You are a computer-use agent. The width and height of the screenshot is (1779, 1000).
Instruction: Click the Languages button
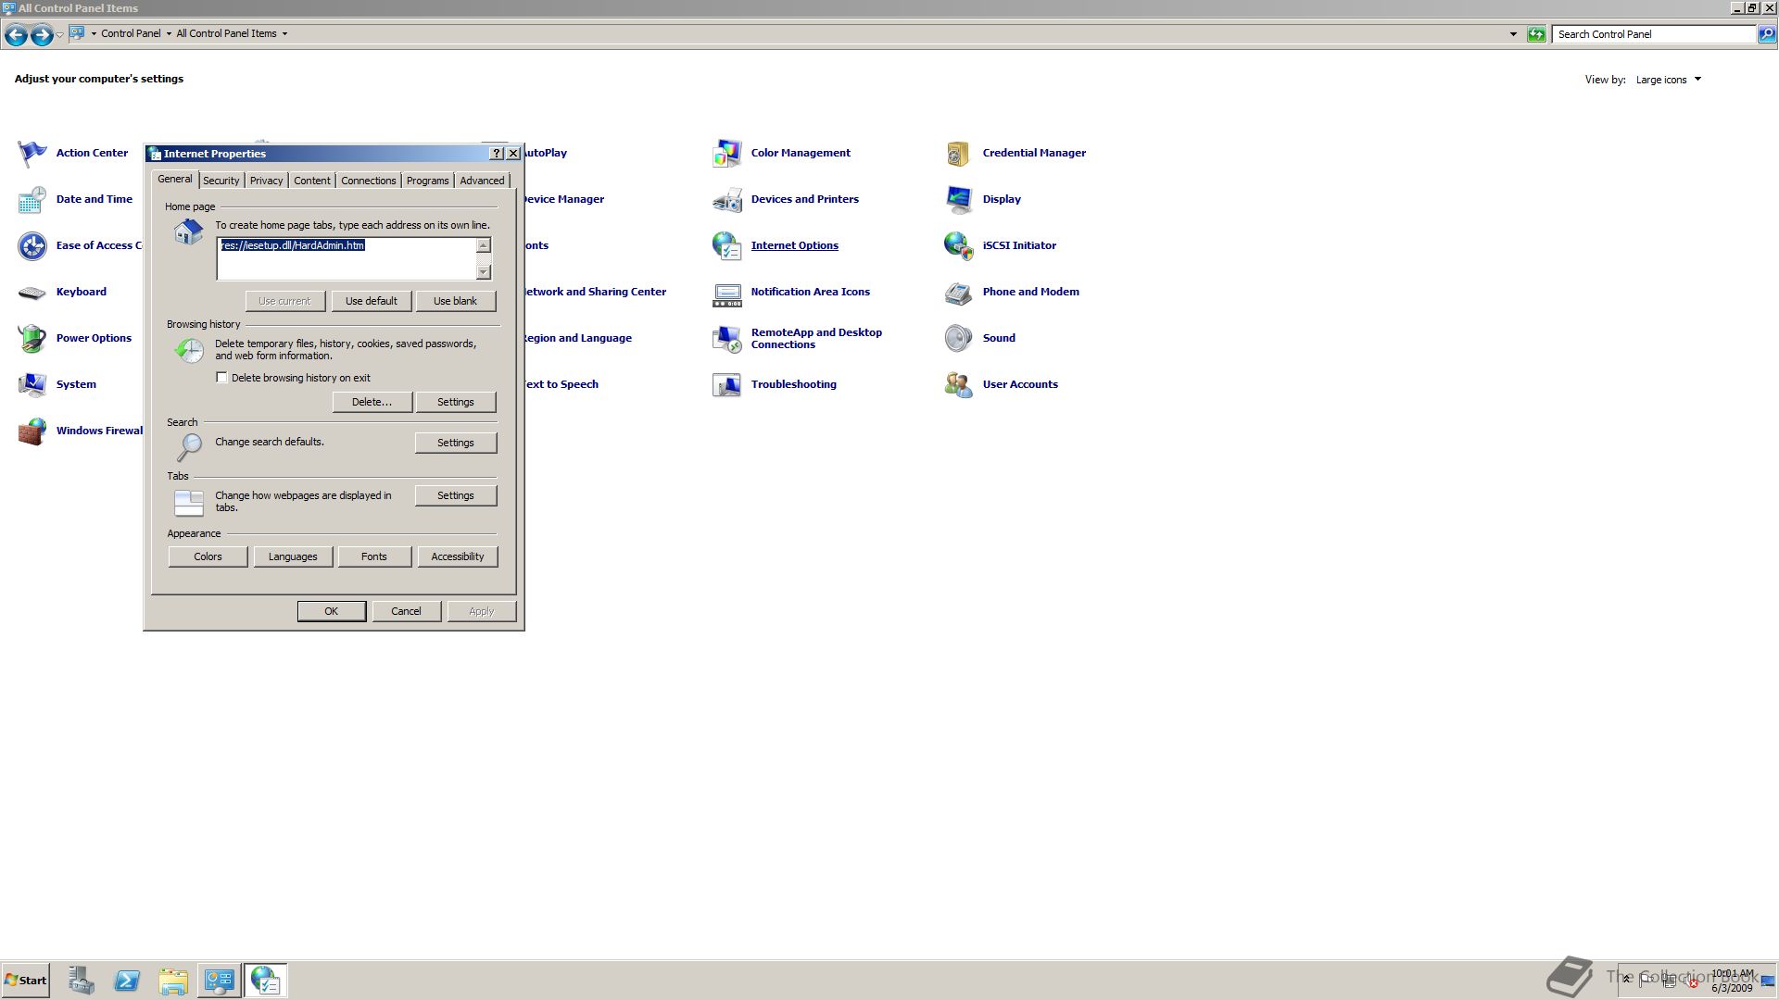pos(293,556)
